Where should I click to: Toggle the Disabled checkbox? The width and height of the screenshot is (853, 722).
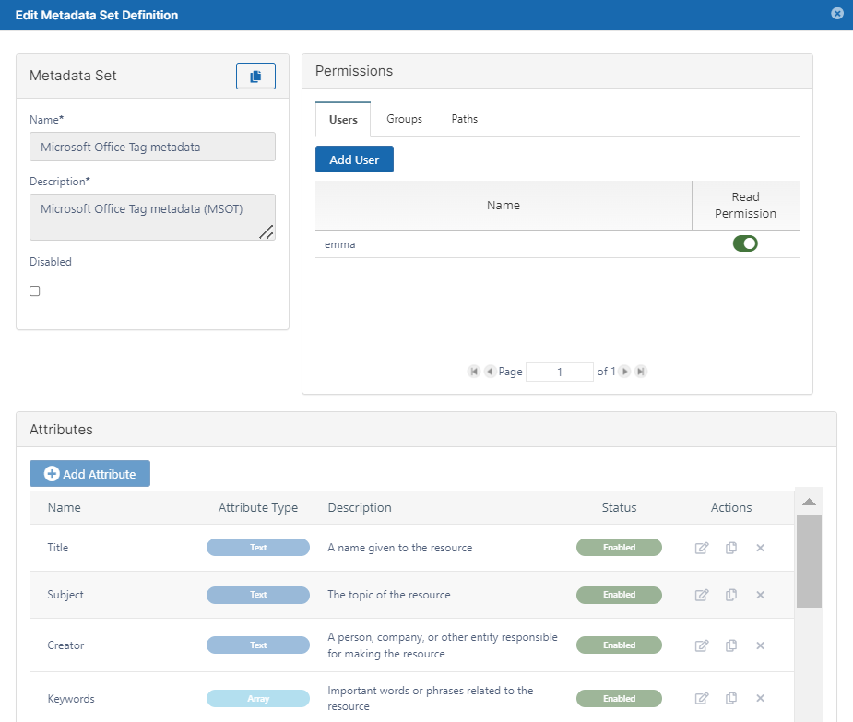tap(35, 291)
